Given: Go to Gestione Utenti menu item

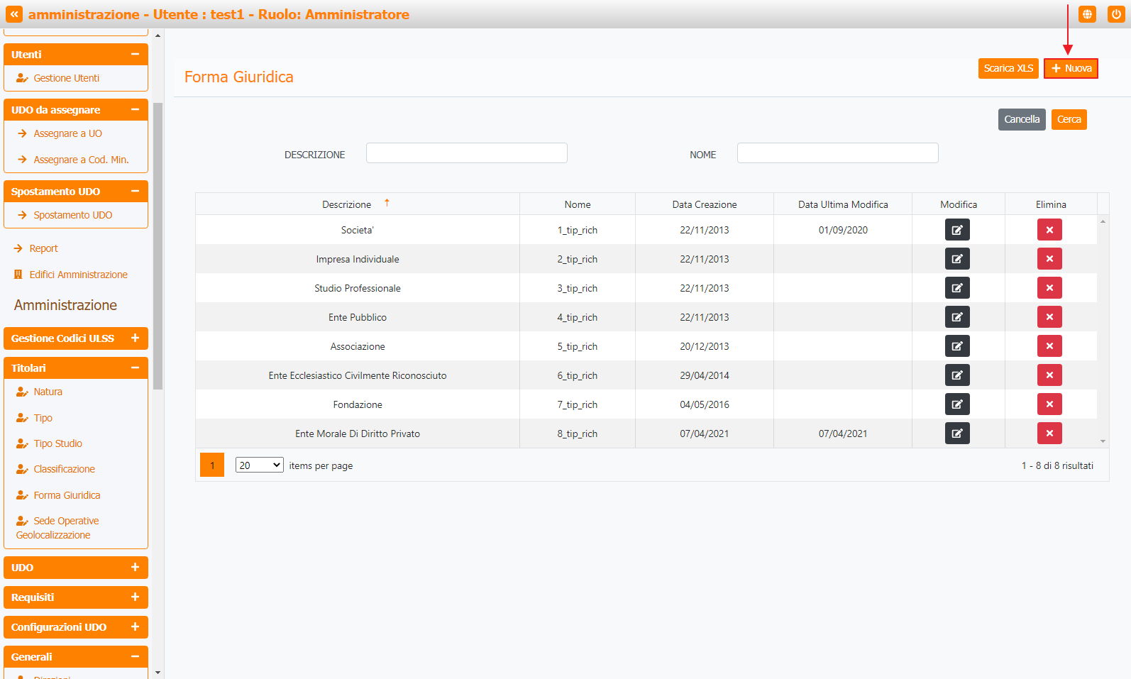Looking at the screenshot, I should [66, 78].
